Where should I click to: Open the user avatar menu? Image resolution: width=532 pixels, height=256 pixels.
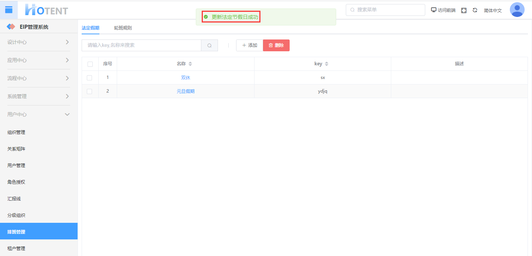coord(517,10)
